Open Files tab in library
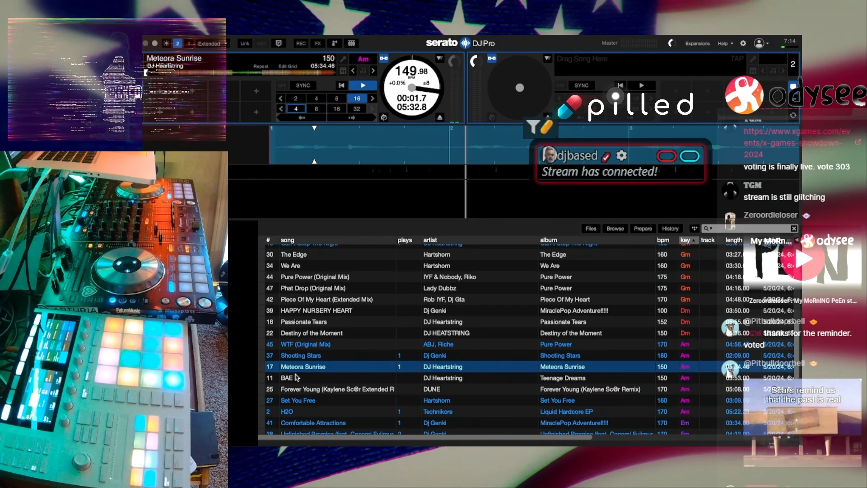The image size is (867, 488). 591,229
